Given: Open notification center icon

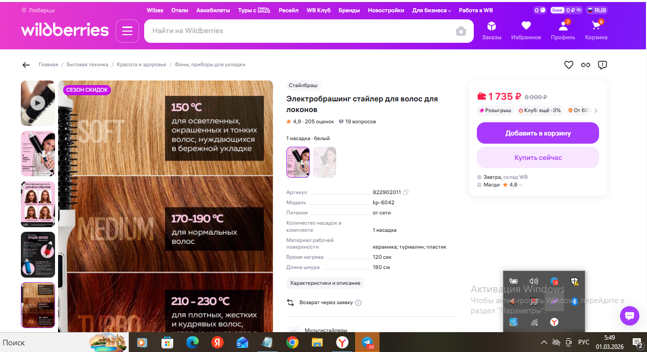Looking at the screenshot, I should click(637, 342).
